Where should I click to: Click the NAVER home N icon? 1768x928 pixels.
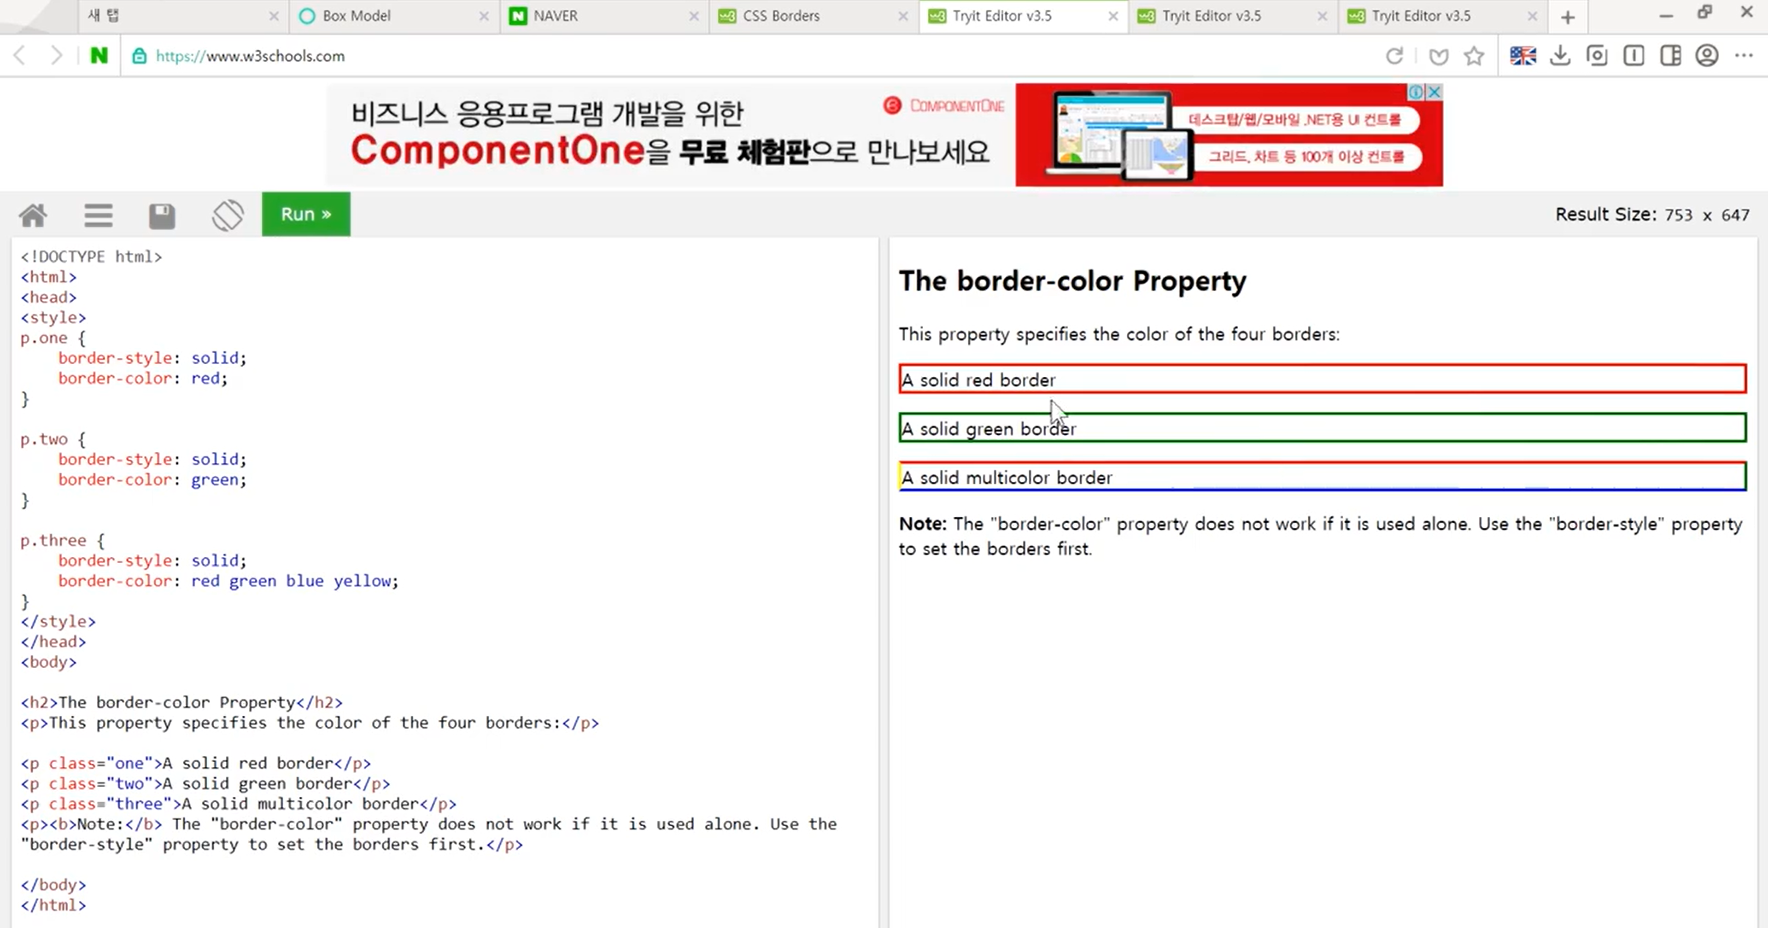point(99,56)
